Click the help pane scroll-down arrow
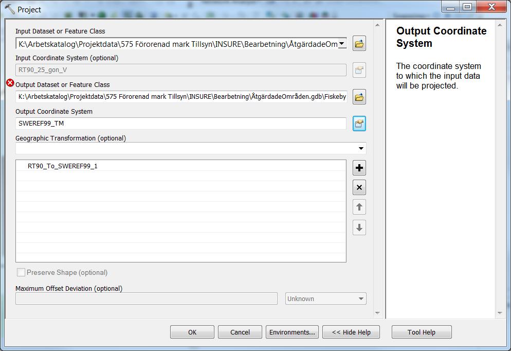This screenshot has height=351, width=511. 500,313
